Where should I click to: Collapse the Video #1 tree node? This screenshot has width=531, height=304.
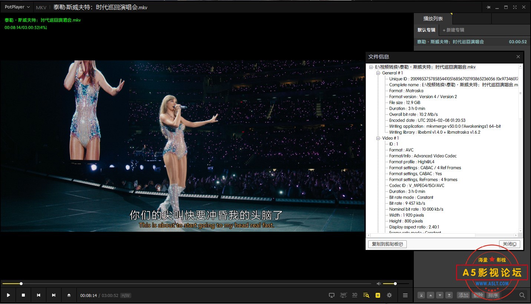click(x=378, y=138)
